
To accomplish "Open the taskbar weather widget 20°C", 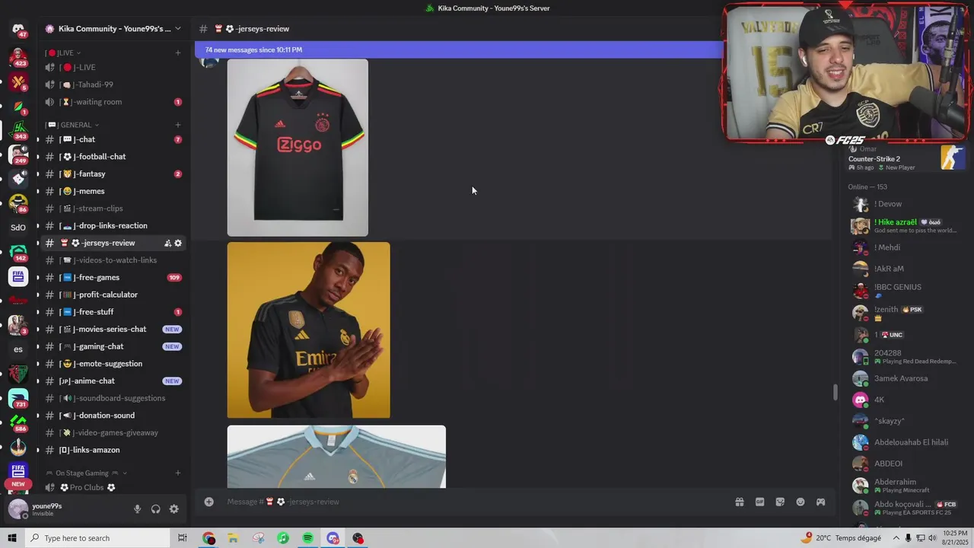I will (840, 538).
